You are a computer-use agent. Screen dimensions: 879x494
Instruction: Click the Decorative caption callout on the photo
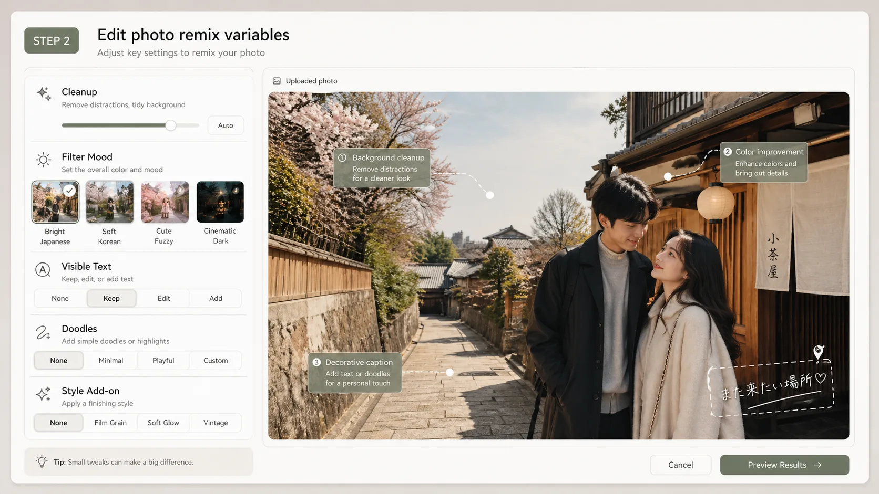(x=354, y=372)
